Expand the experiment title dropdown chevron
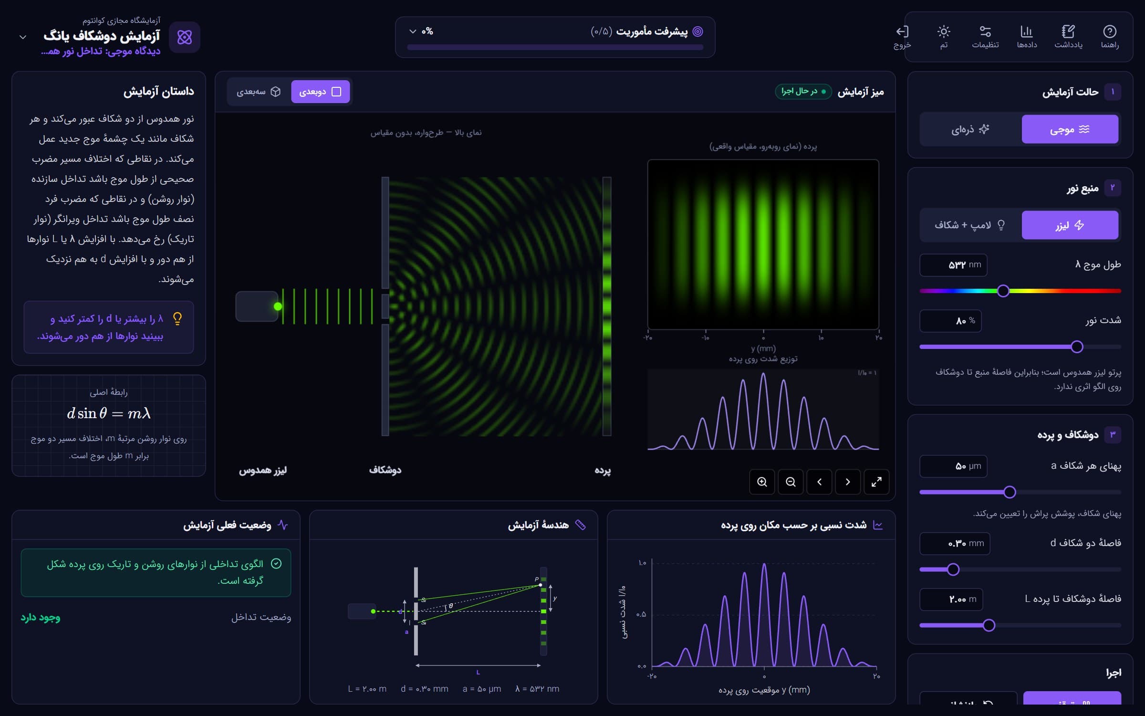Screen dimensions: 1145x716 pyautogui.click(x=22, y=37)
